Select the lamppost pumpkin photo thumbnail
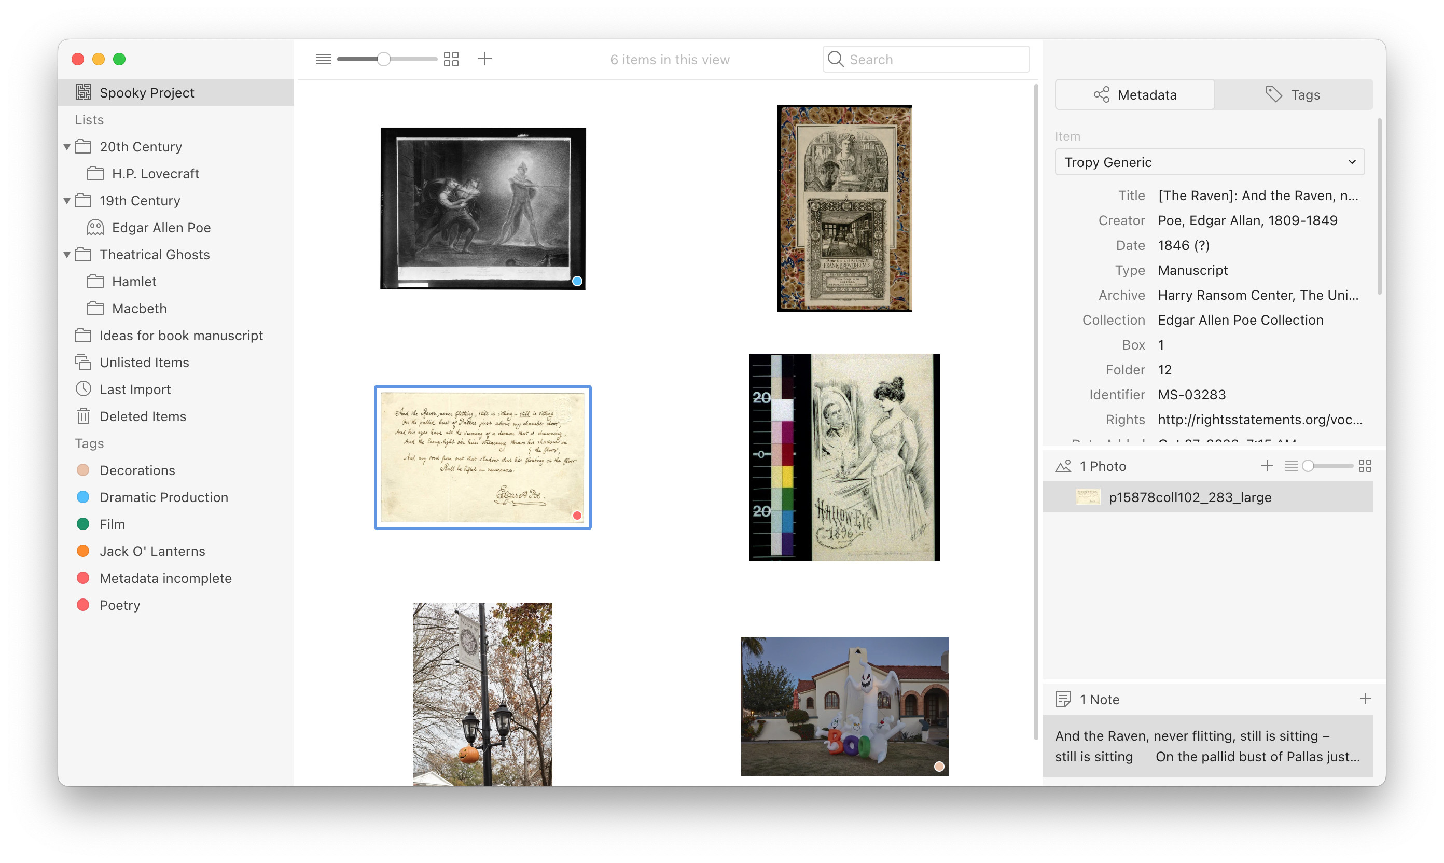This screenshot has height=863, width=1444. pyautogui.click(x=483, y=694)
